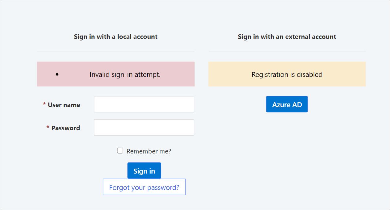Viewport: 390px width, 210px height.
Task: Click the divider line under the local account heading
Action: point(115,52)
